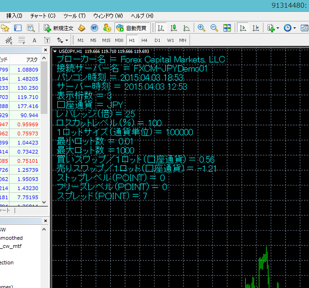This screenshot has height=288, width=309.
Task: Switch chart to line chart mode
Action: tap(186, 28)
